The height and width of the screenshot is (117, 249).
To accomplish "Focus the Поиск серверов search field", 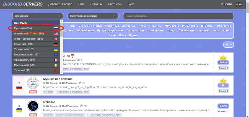I will (x=178, y=16).
